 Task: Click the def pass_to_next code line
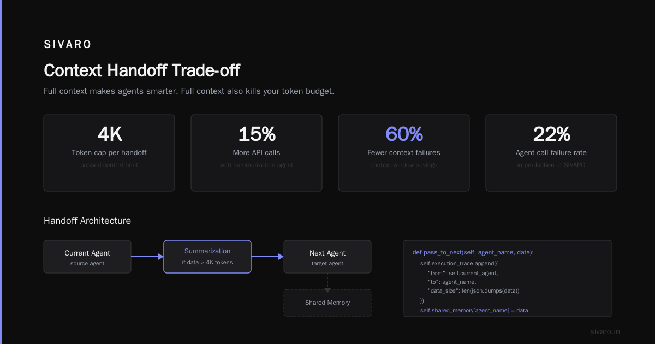pyautogui.click(x=473, y=252)
